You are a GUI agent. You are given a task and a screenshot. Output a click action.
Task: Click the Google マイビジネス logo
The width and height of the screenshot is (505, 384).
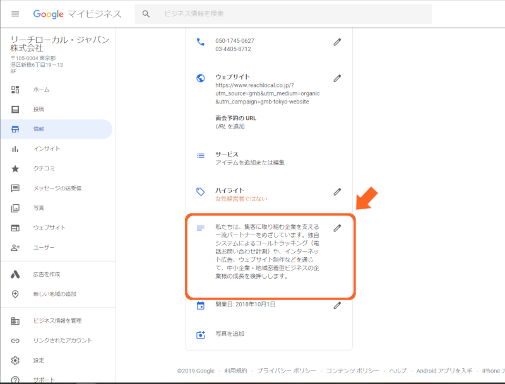tap(77, 14)
